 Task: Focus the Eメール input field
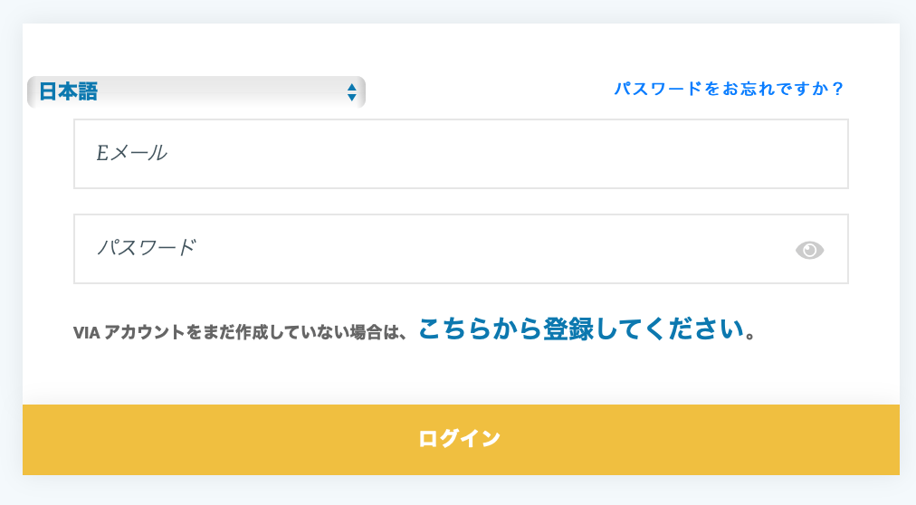pos(460,154)
